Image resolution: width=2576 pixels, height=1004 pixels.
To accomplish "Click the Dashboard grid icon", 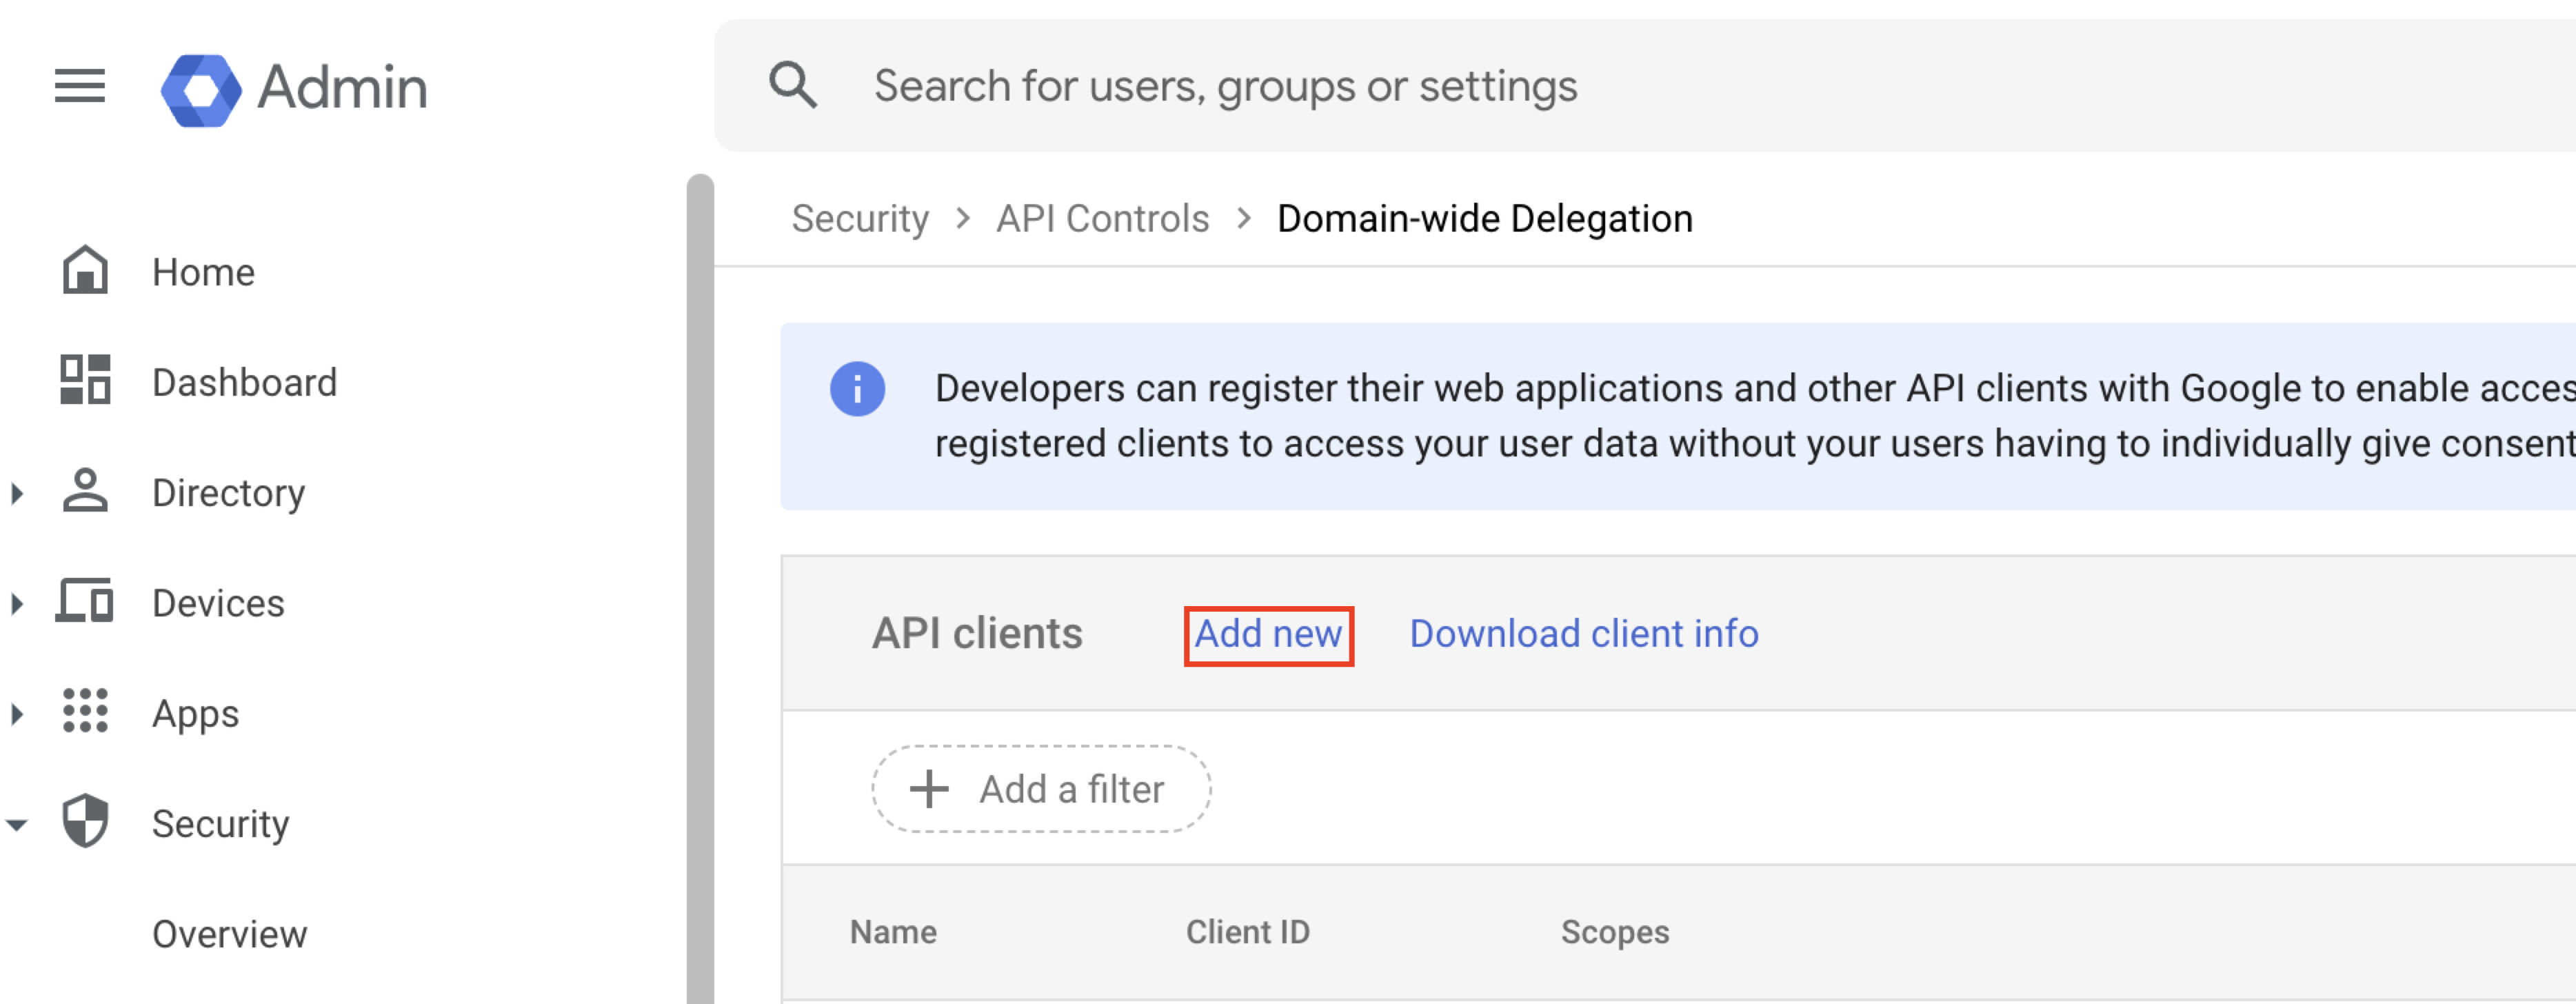I will [x=85, y=381].
